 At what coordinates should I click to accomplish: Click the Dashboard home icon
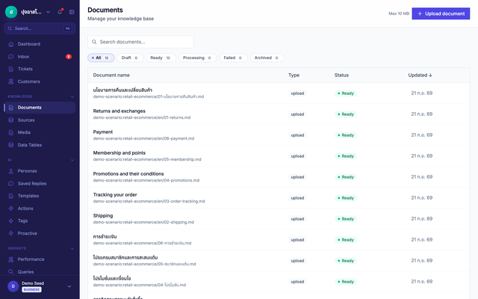pos(11,44)
